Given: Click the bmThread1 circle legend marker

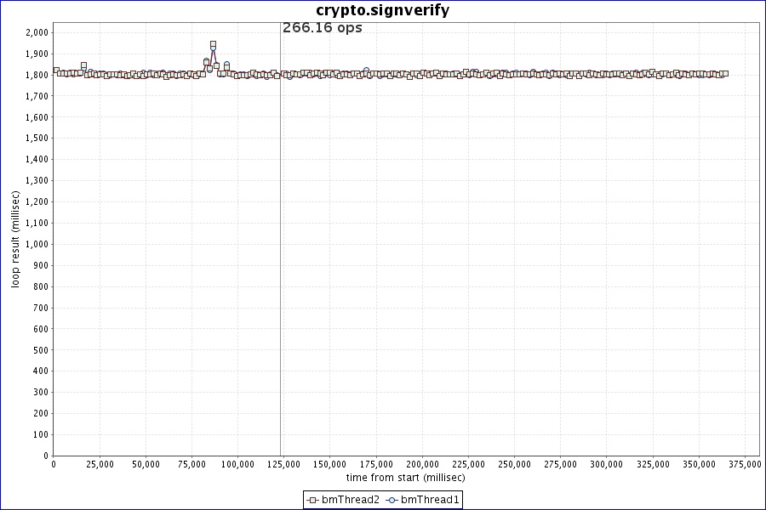Looking at the screenshot, I should pyautogui.click(x=392, y=500).
